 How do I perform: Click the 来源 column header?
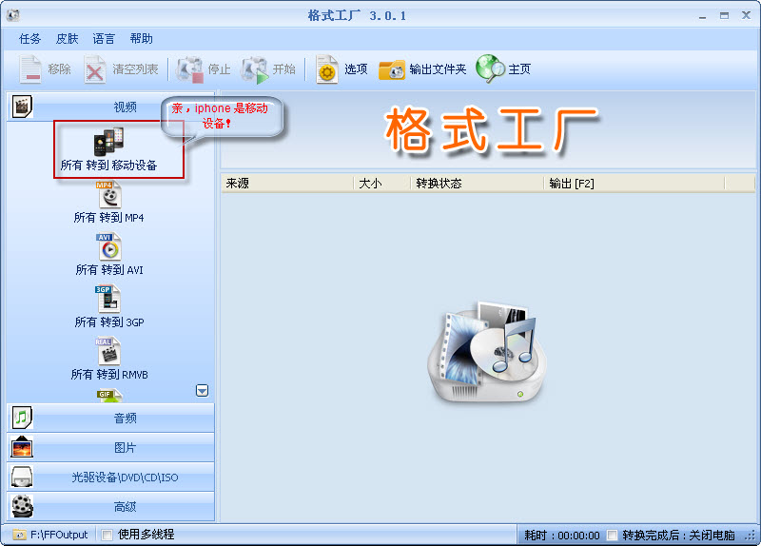[x=287, y=184]
